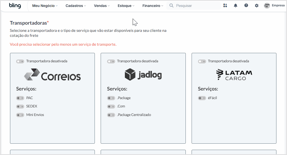Open the Financeiro menu
The height and width of the screenshot is (155, 287).
[153, 6]
